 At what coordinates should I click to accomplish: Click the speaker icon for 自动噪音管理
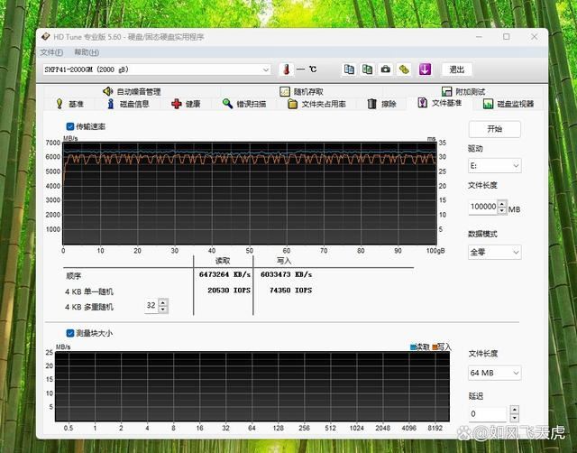point(107,91)
